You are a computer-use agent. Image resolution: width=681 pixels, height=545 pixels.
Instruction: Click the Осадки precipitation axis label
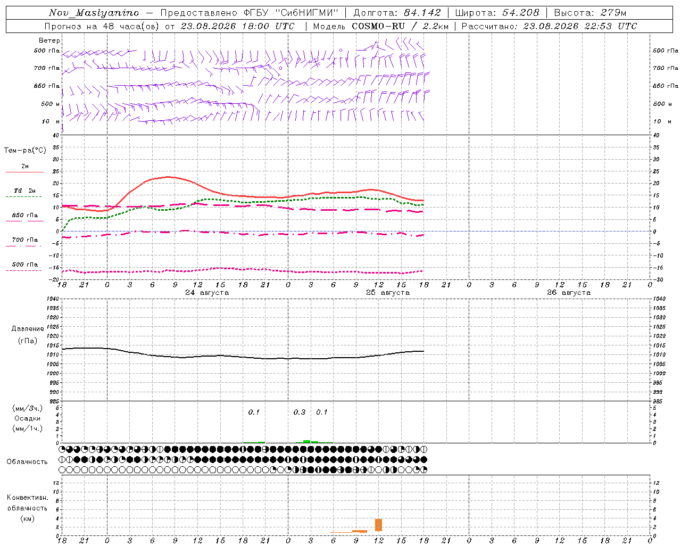point(28,418)
